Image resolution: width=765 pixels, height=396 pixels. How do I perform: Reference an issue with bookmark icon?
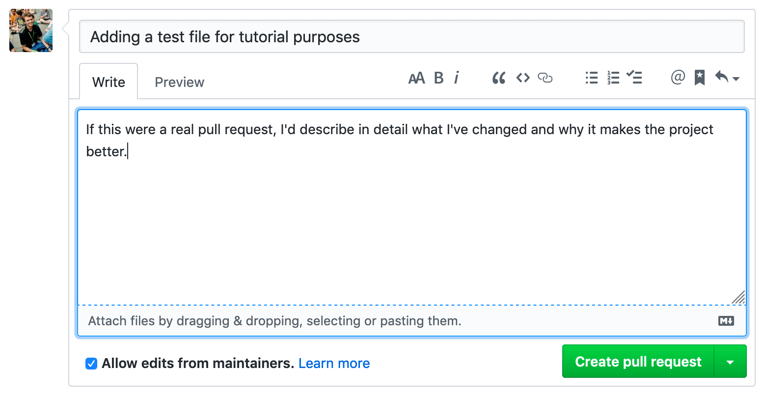tap(700, 78)
